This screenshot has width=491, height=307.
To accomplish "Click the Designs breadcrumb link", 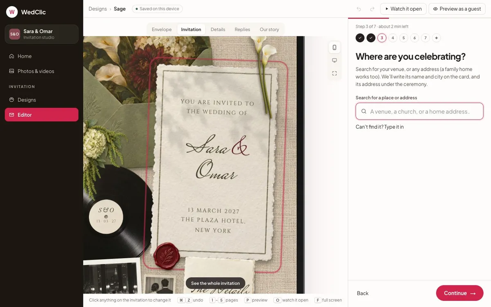I will pos(98,9).
